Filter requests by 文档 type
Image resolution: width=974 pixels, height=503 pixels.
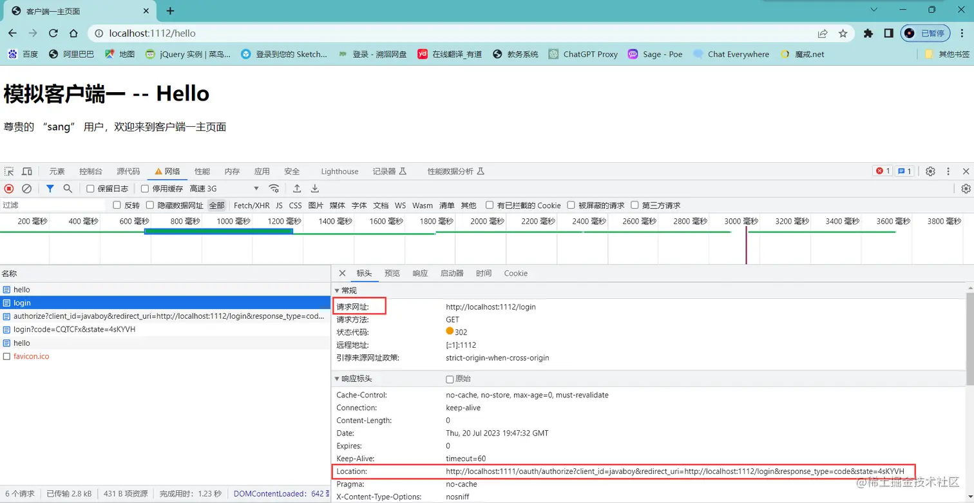click(x=381, y=205)
